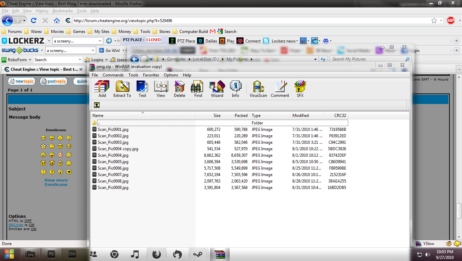
Task: Click the Adblock Plus ABP icon
Action: 451,20
